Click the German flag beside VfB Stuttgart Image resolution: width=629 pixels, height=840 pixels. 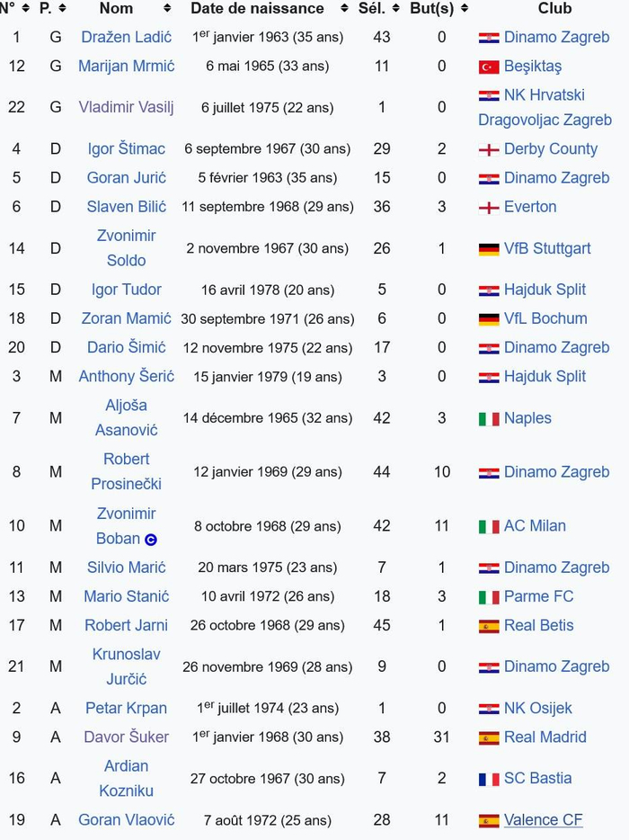[x=489, y=249]
